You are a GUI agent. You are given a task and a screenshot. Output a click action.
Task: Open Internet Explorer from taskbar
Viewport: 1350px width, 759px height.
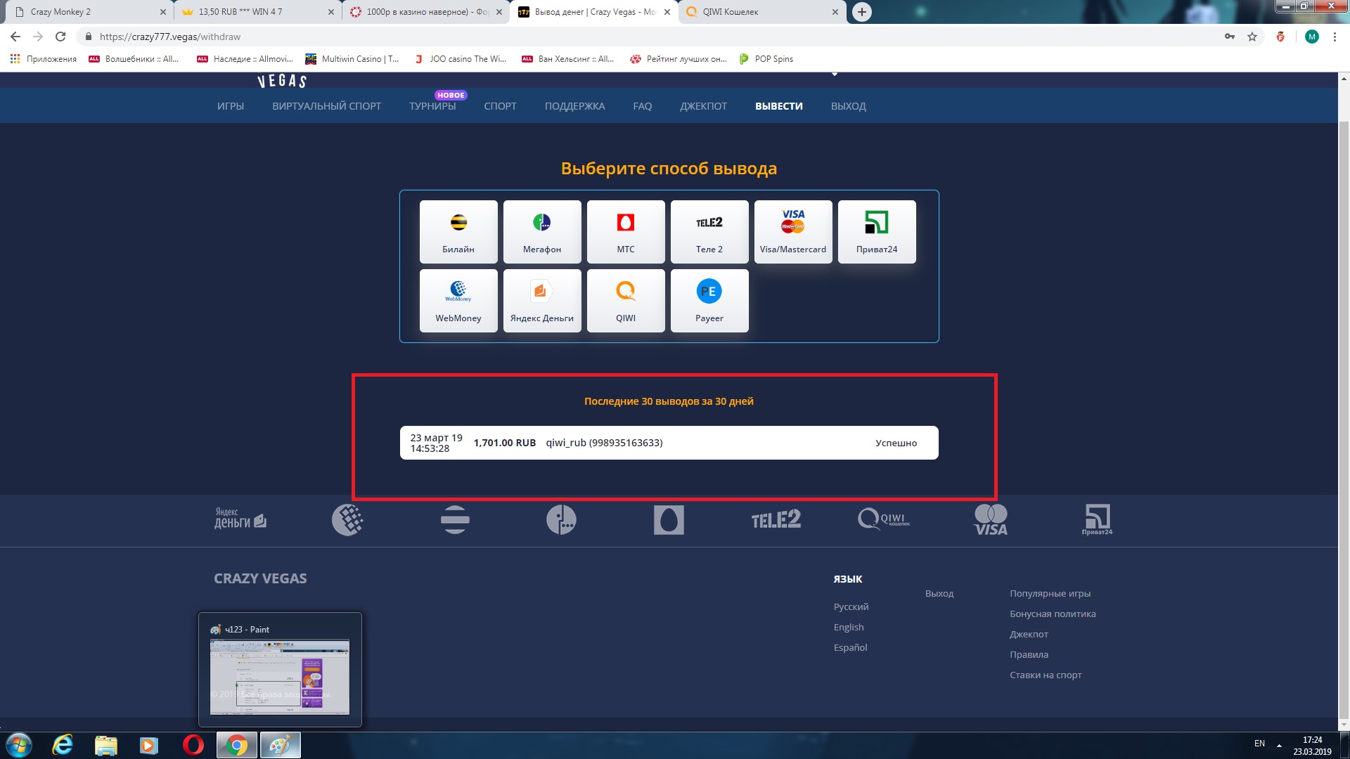tap(63, 745)
